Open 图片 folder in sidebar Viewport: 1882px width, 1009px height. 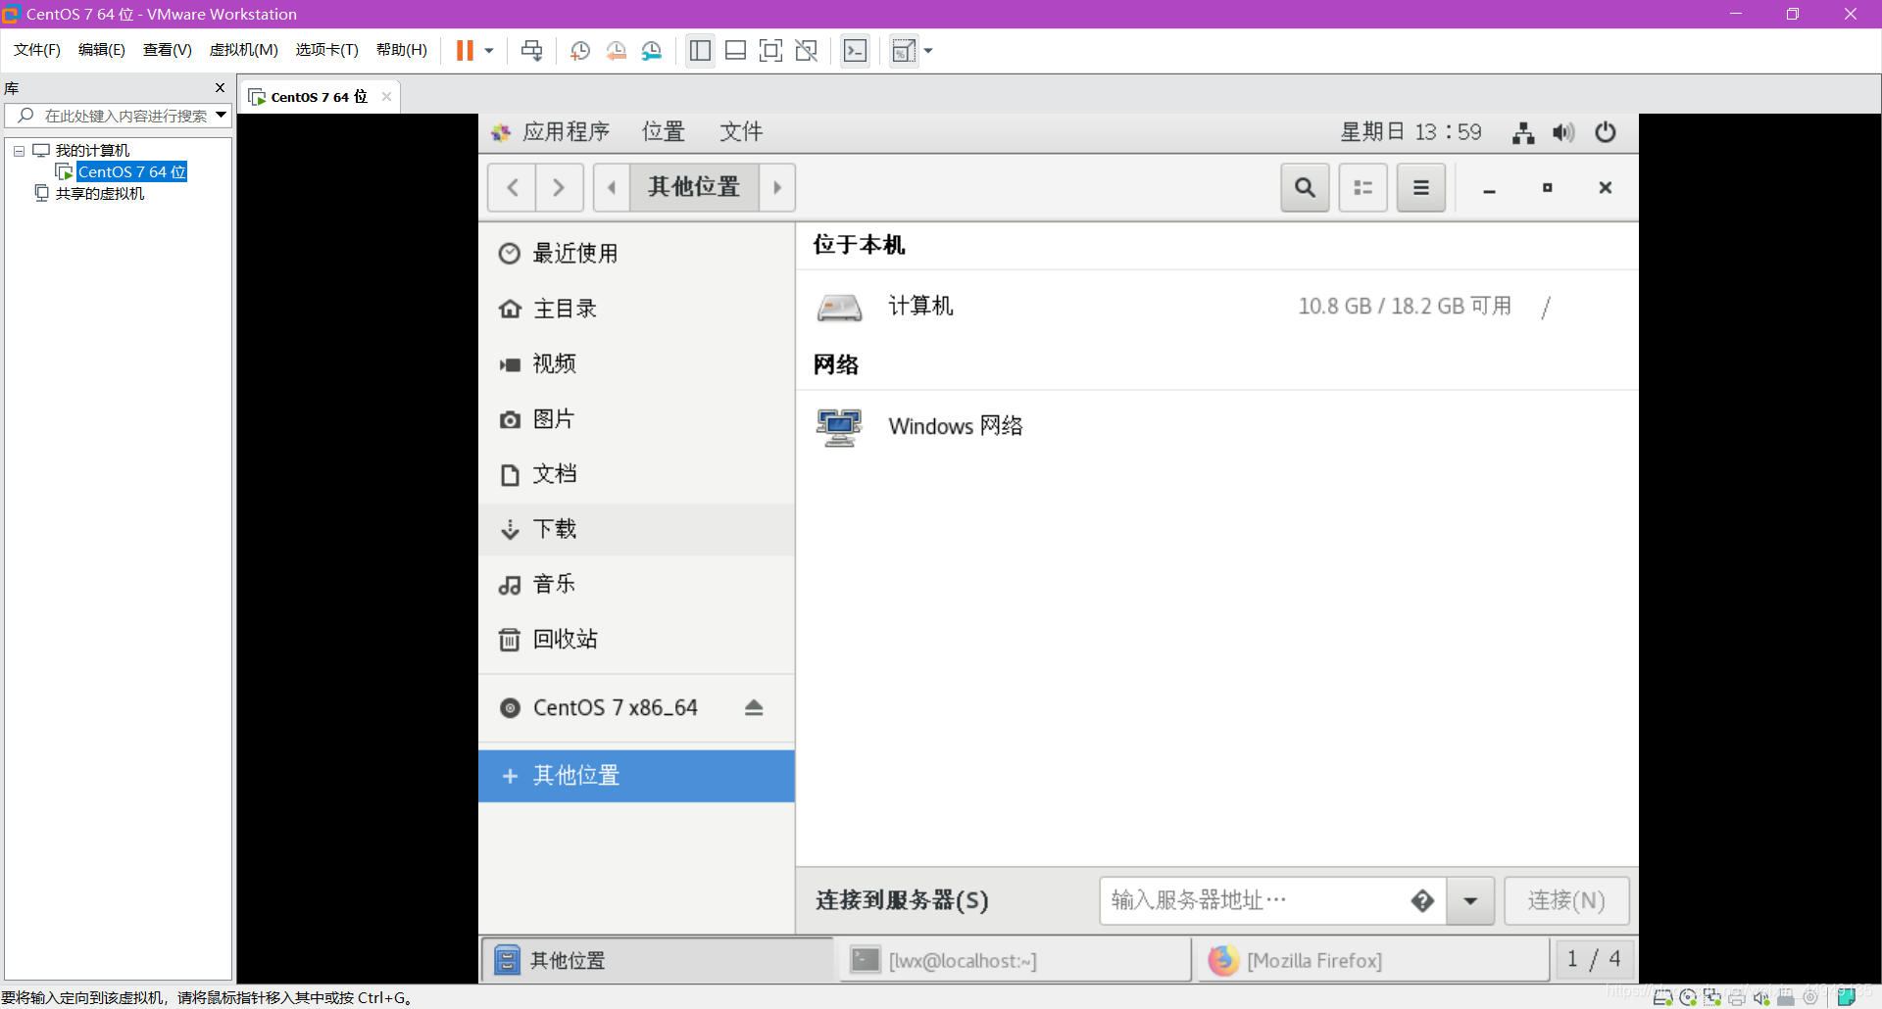click(x=636, y=419)
